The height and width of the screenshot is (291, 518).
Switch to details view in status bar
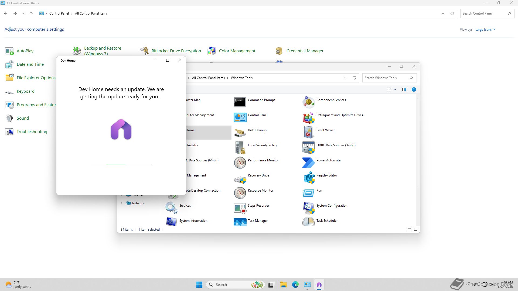point(409,230)
